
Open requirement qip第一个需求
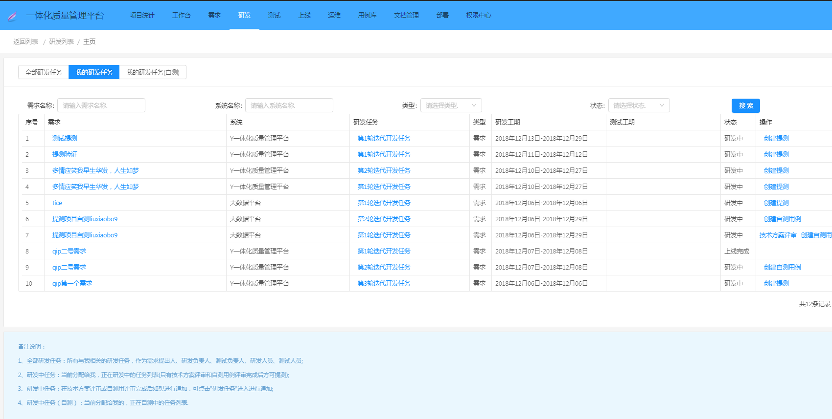pos(72,283)
